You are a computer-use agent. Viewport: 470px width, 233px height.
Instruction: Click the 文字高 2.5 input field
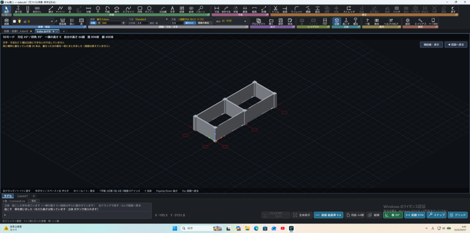click(143, 23)
